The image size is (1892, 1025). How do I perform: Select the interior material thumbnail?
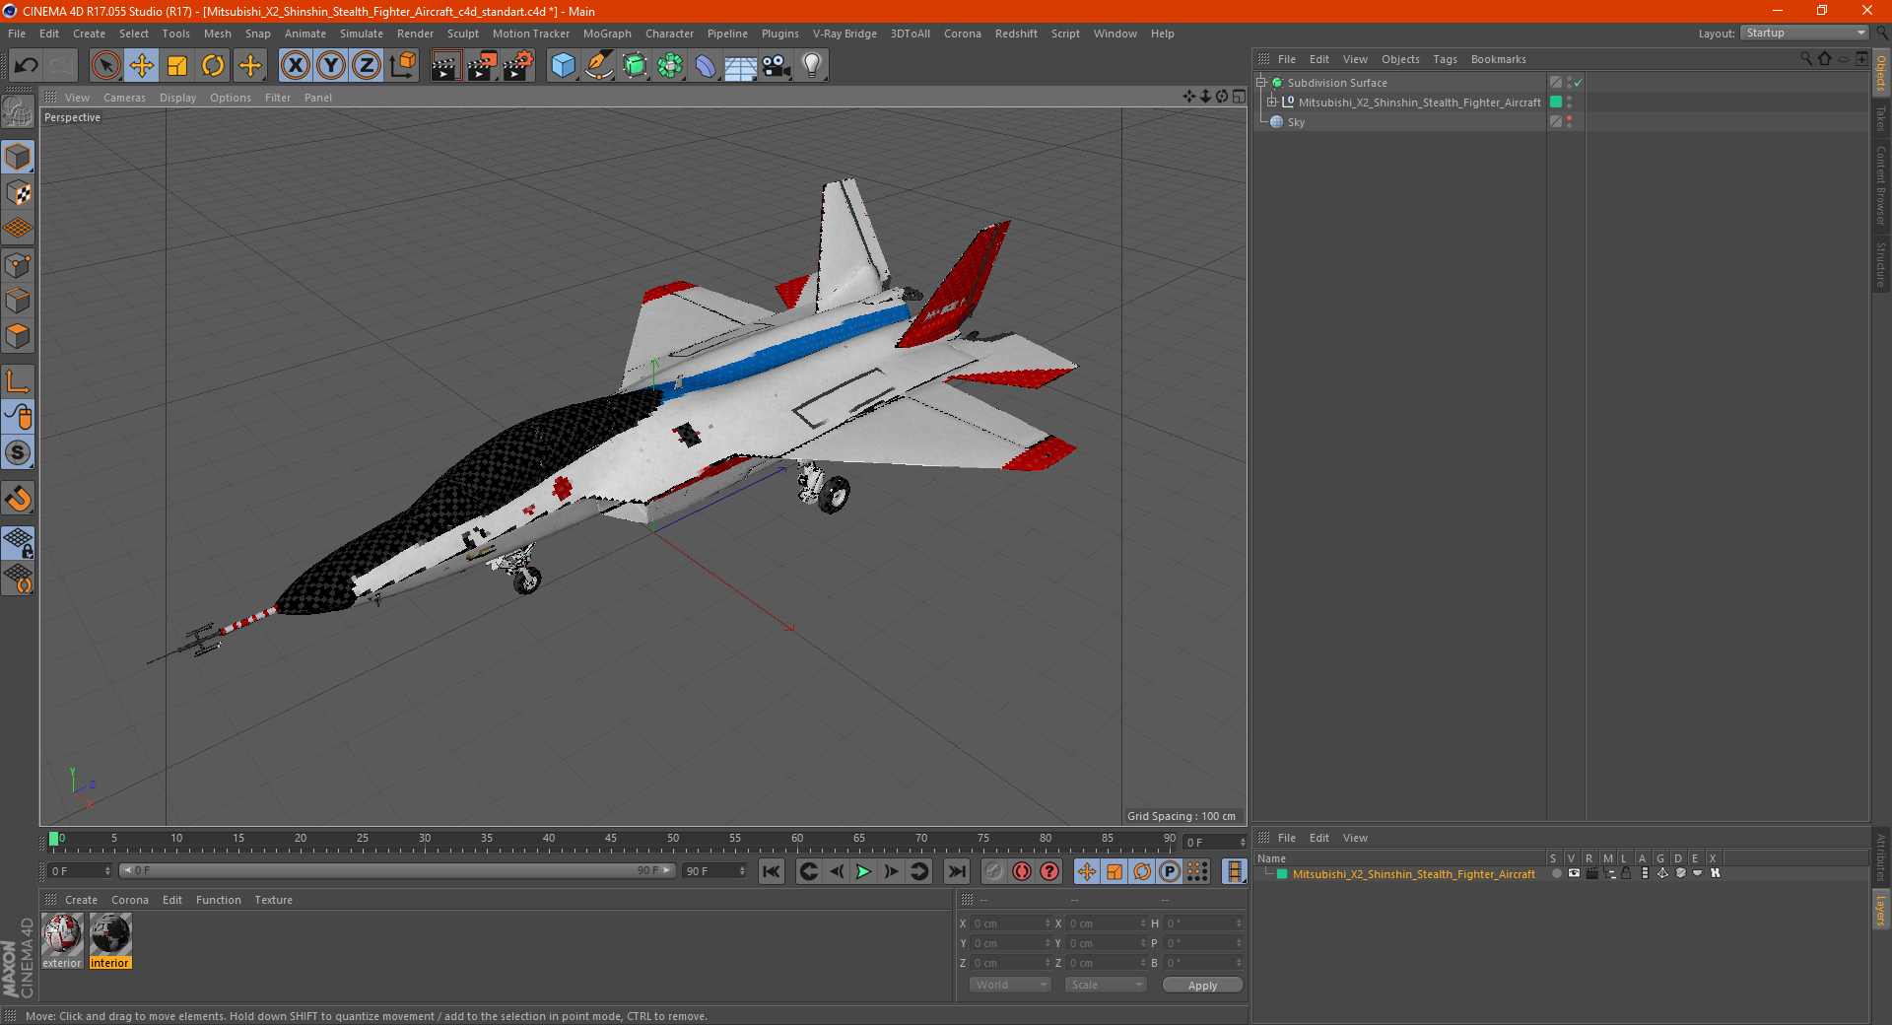tap(109, 935)
